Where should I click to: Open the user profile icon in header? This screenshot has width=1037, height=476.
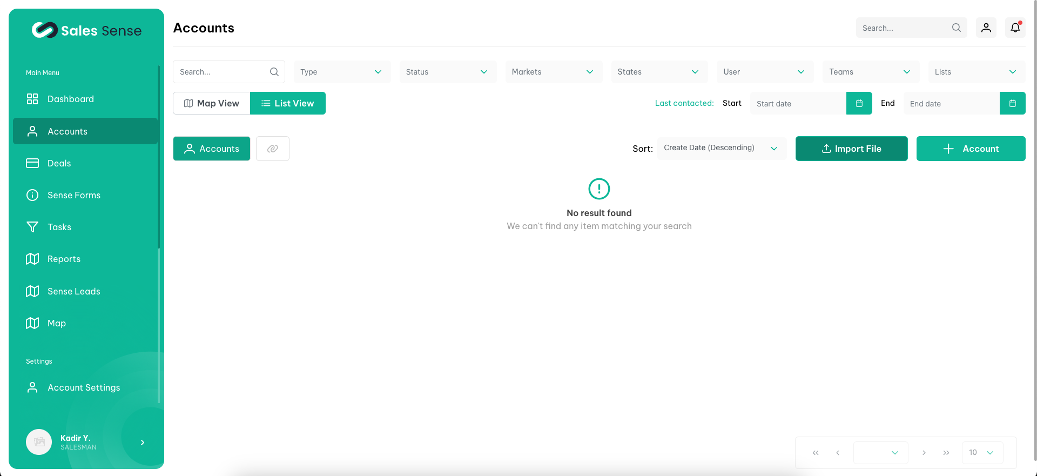pyautogui.click(x=986, y=28)
